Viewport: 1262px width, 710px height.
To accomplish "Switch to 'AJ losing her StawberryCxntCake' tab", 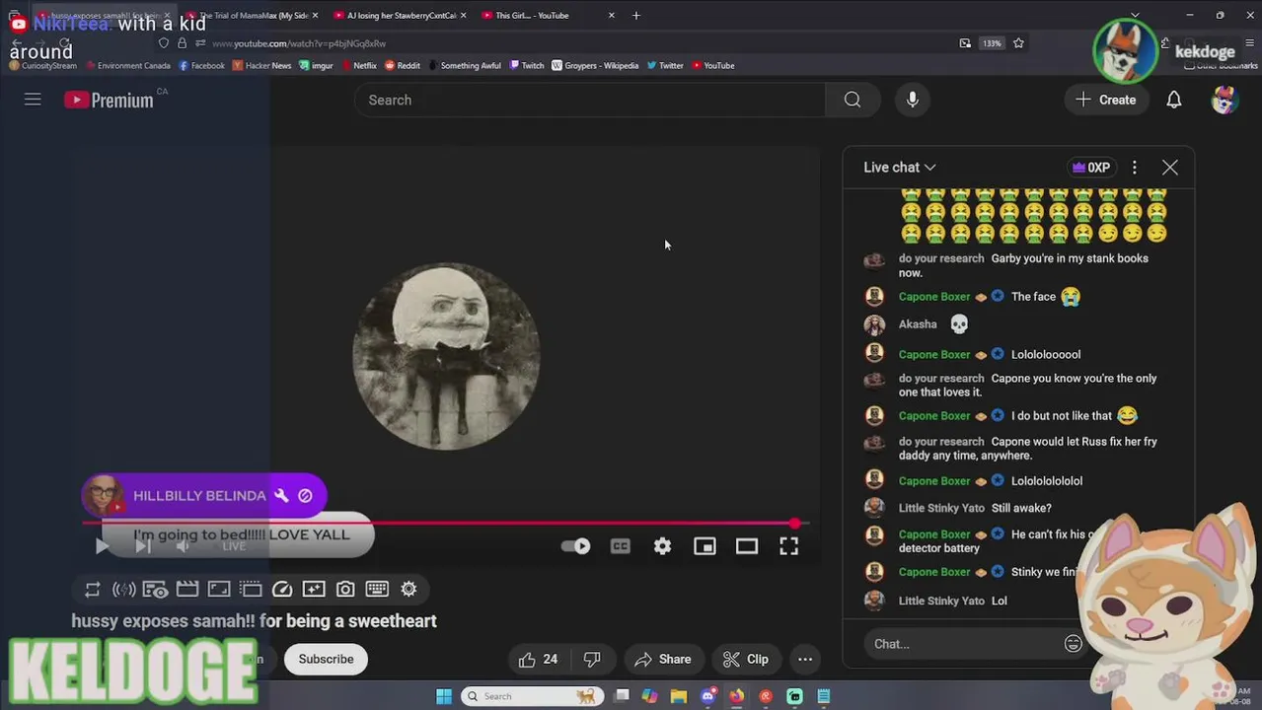I will click(x=402, y=16).
